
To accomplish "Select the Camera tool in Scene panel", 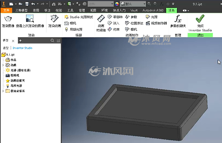I will pos(70,23).
